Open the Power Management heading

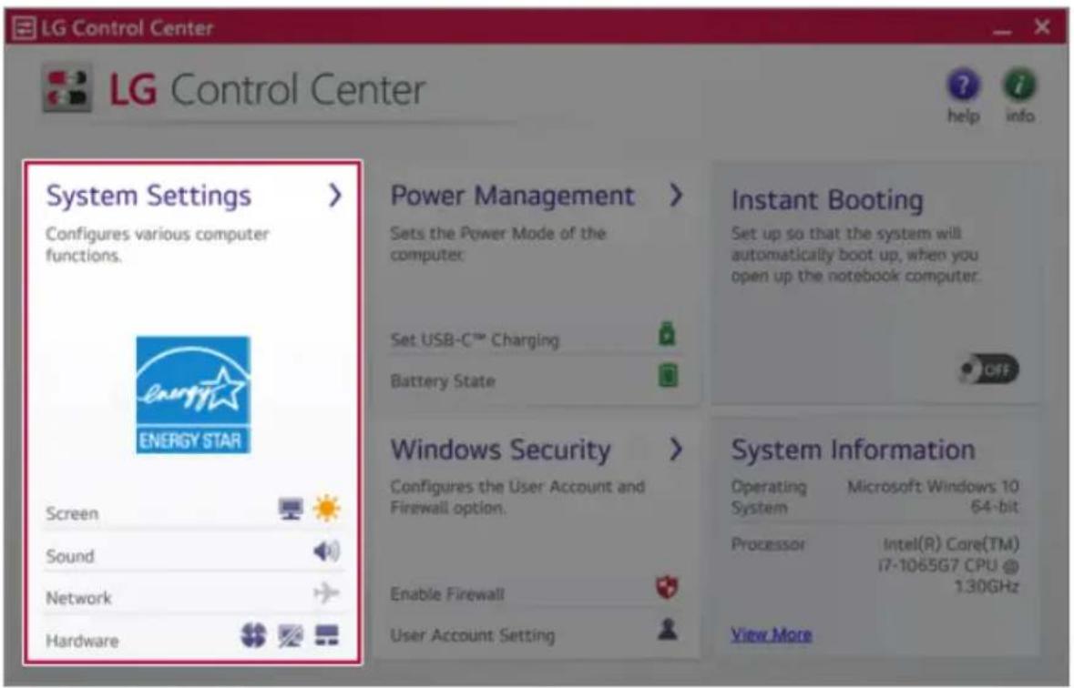(x=512, y=196)
